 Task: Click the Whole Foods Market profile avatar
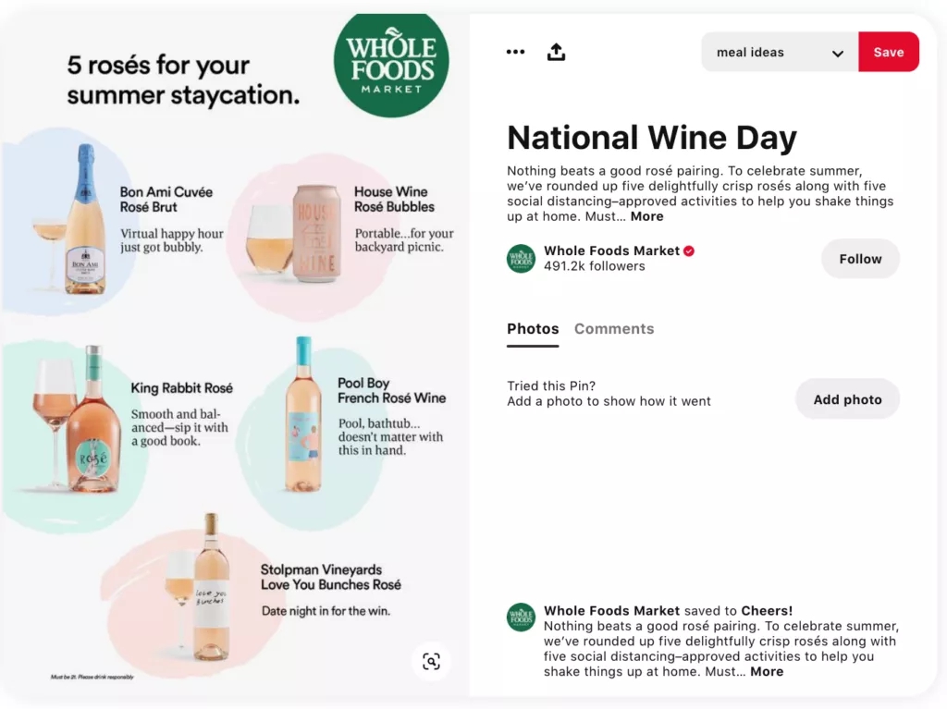pos(521,259)
